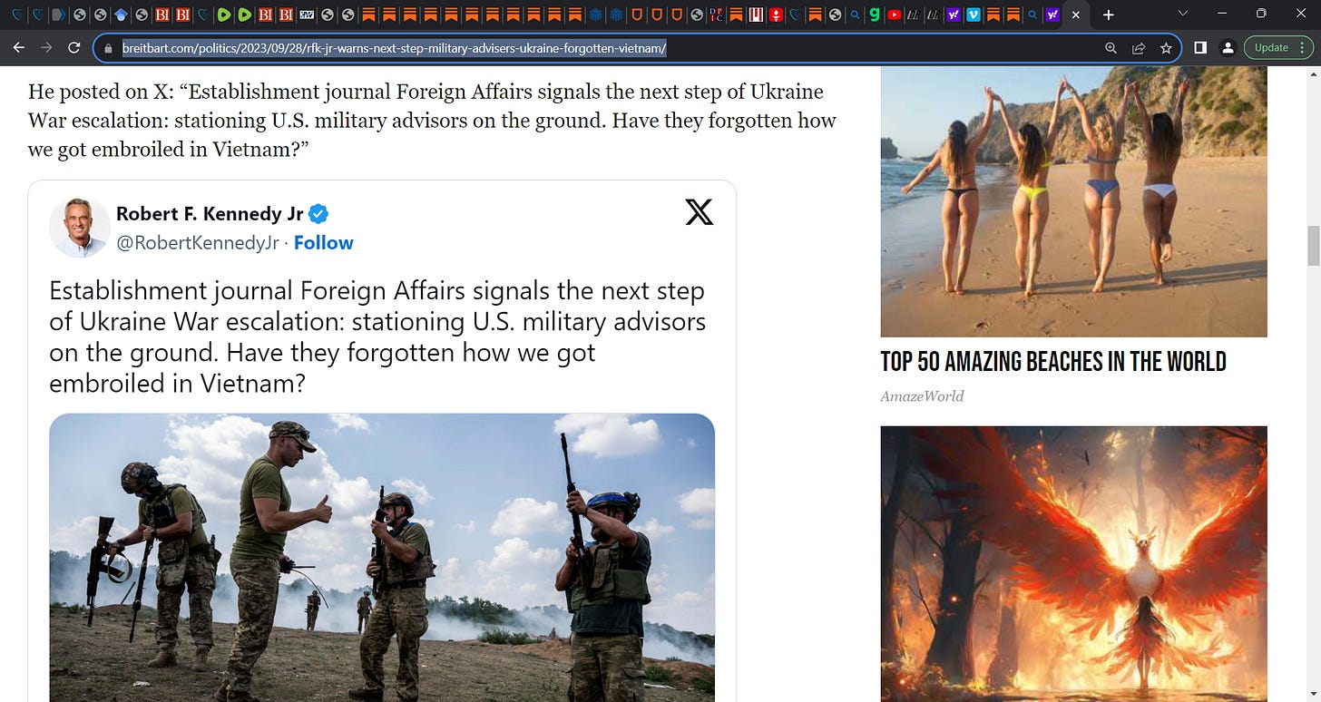This screenshot has height=702, width=1321.
Task: Share this page from the address bar
Action: tap(1139, 48)
